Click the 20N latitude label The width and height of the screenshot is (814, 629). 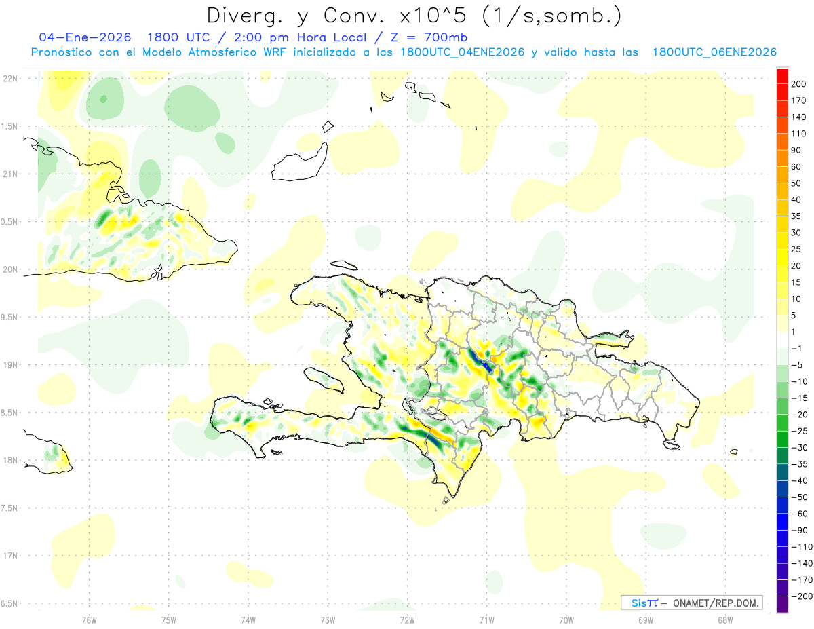pos(10,269)
